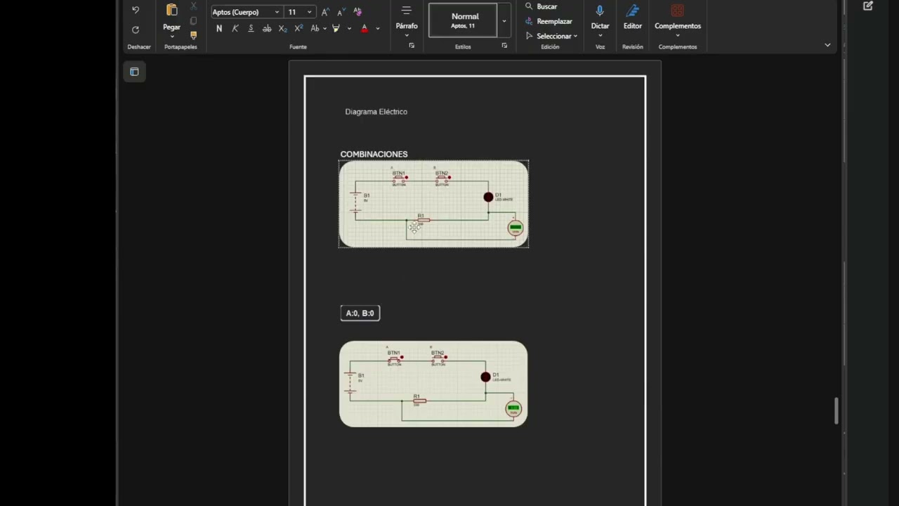Increase font size with the larger A icon

[x=325, y=12]
